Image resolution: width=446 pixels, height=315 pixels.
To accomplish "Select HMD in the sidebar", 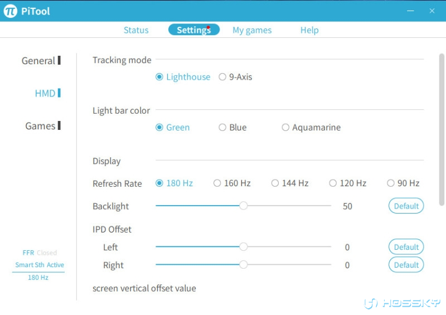I will pyautogui.click(x=48, y=93).
